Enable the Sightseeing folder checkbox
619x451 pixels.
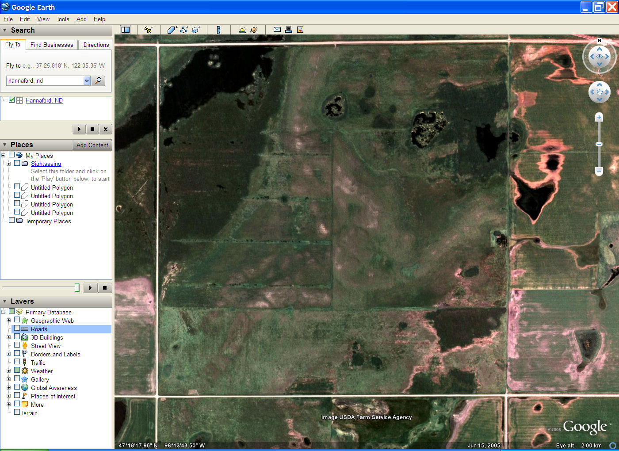(x=17, y=163)
